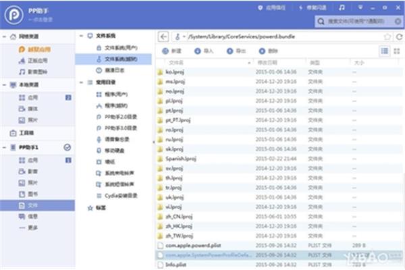Click the splitter arrow between tree and file list
Screen dimensions: 405x270
point(154,142)
